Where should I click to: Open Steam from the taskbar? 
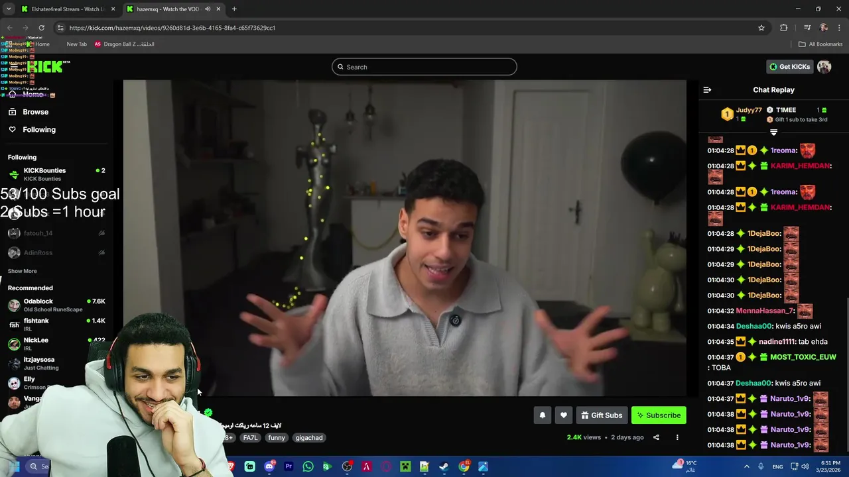tap(444, 466)
